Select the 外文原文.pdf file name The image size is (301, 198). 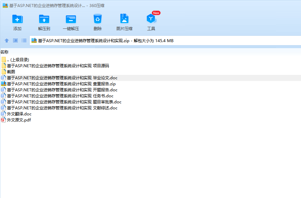coord(19,120)
